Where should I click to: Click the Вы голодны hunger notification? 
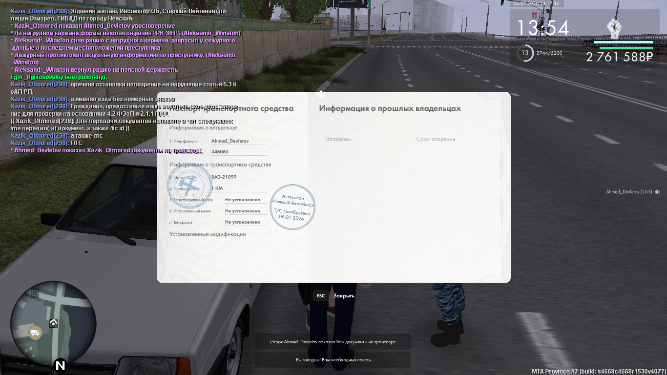click(x=333, y=360)
